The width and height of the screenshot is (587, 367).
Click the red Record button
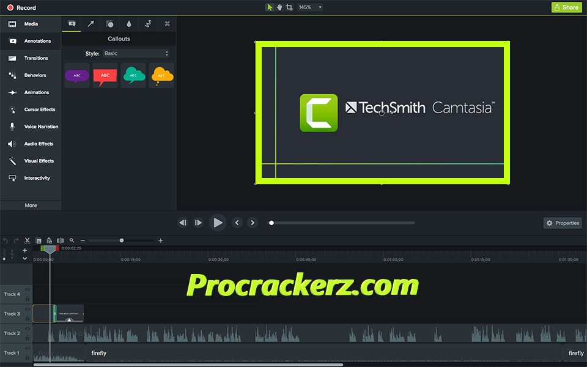[x=21, y=7]
